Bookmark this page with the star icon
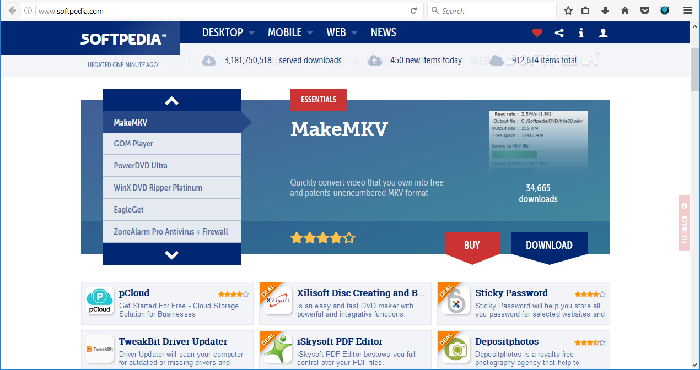 click(x=568, y=10)
